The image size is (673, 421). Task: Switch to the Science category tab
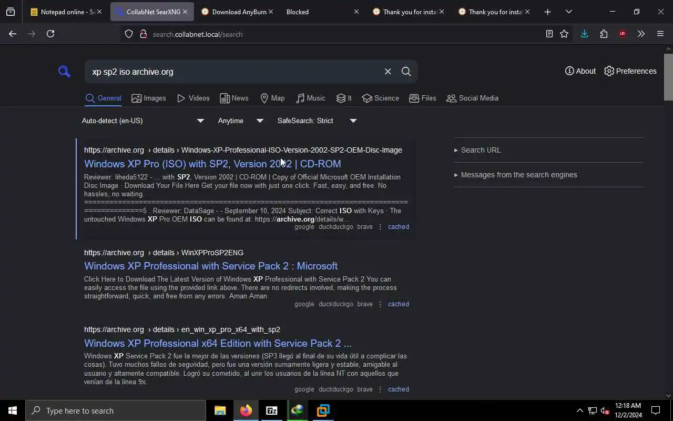coord(381,98)
